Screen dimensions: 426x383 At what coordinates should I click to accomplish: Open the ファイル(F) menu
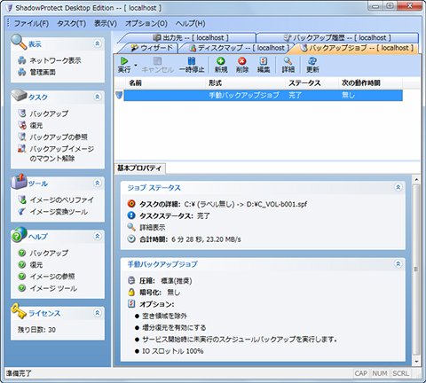click(x=31, y=23)
